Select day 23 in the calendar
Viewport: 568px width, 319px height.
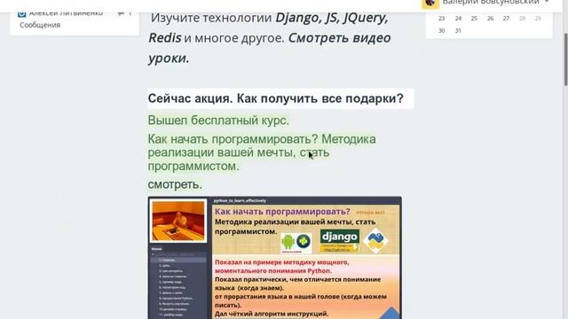(442, 19)
